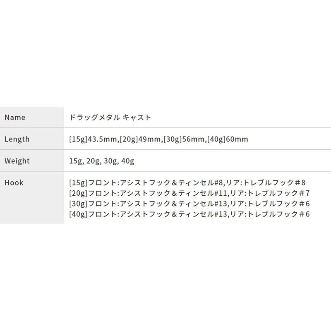The height and width of the screenshot is (331, 331).
Task: Click the length values starting with [15g]43.5mm
Action: [158, 139]
